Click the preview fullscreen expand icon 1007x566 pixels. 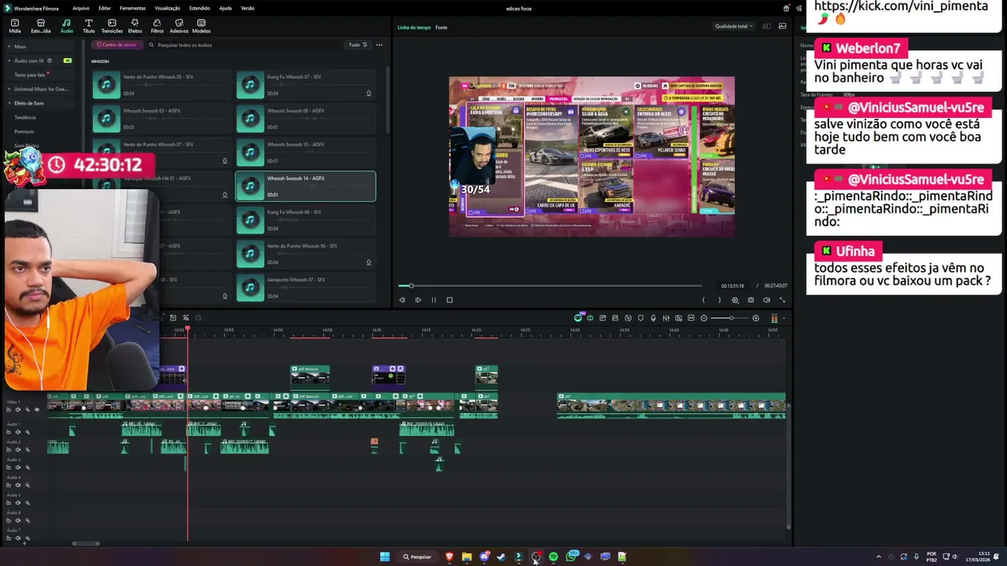pos(782,300)
